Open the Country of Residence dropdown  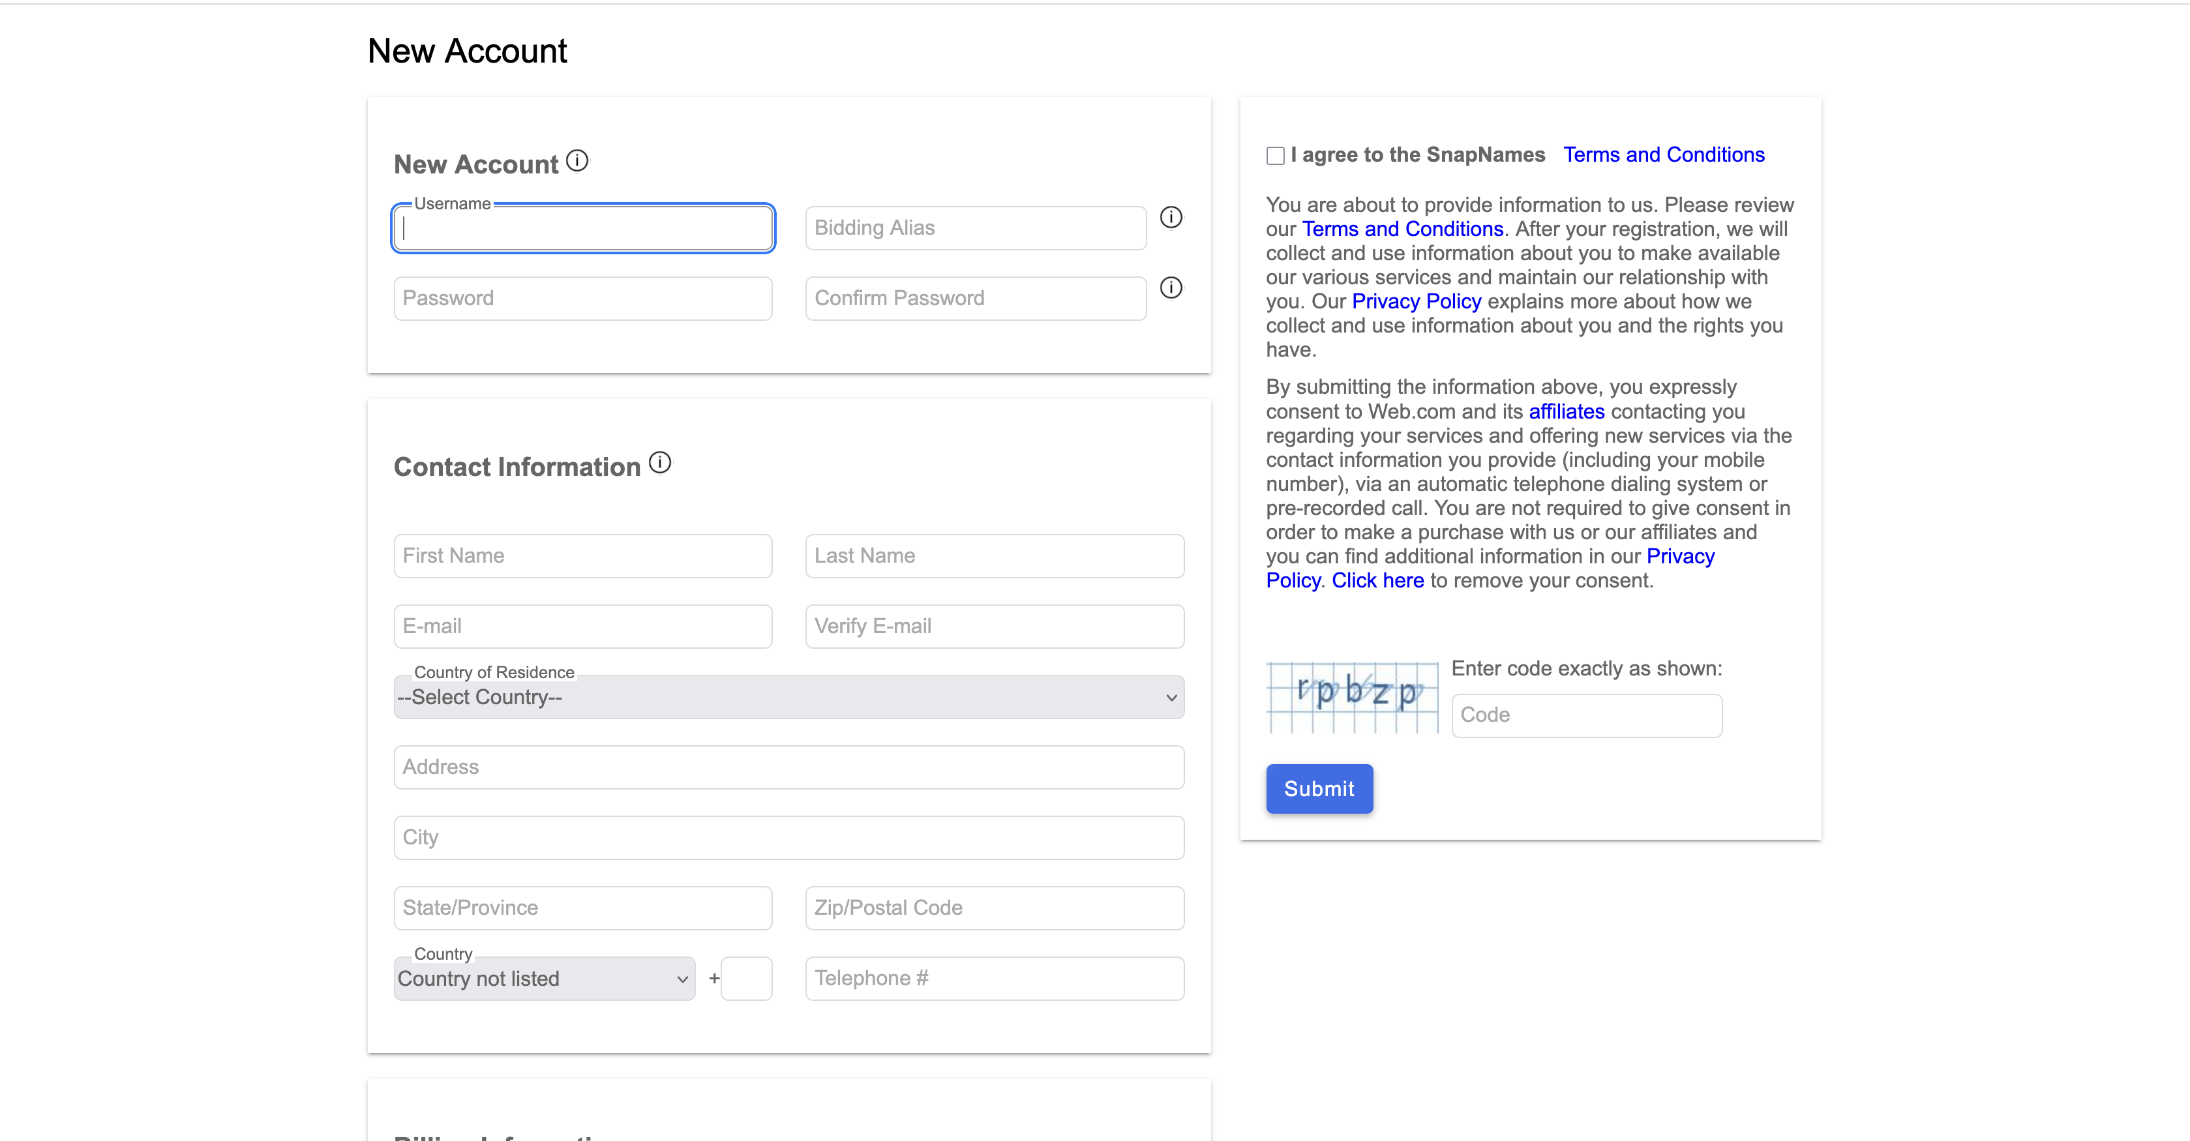pos(789,697)
